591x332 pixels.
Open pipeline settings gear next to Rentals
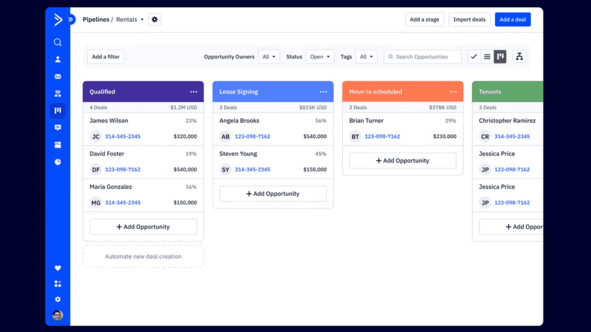coord(155,19)
